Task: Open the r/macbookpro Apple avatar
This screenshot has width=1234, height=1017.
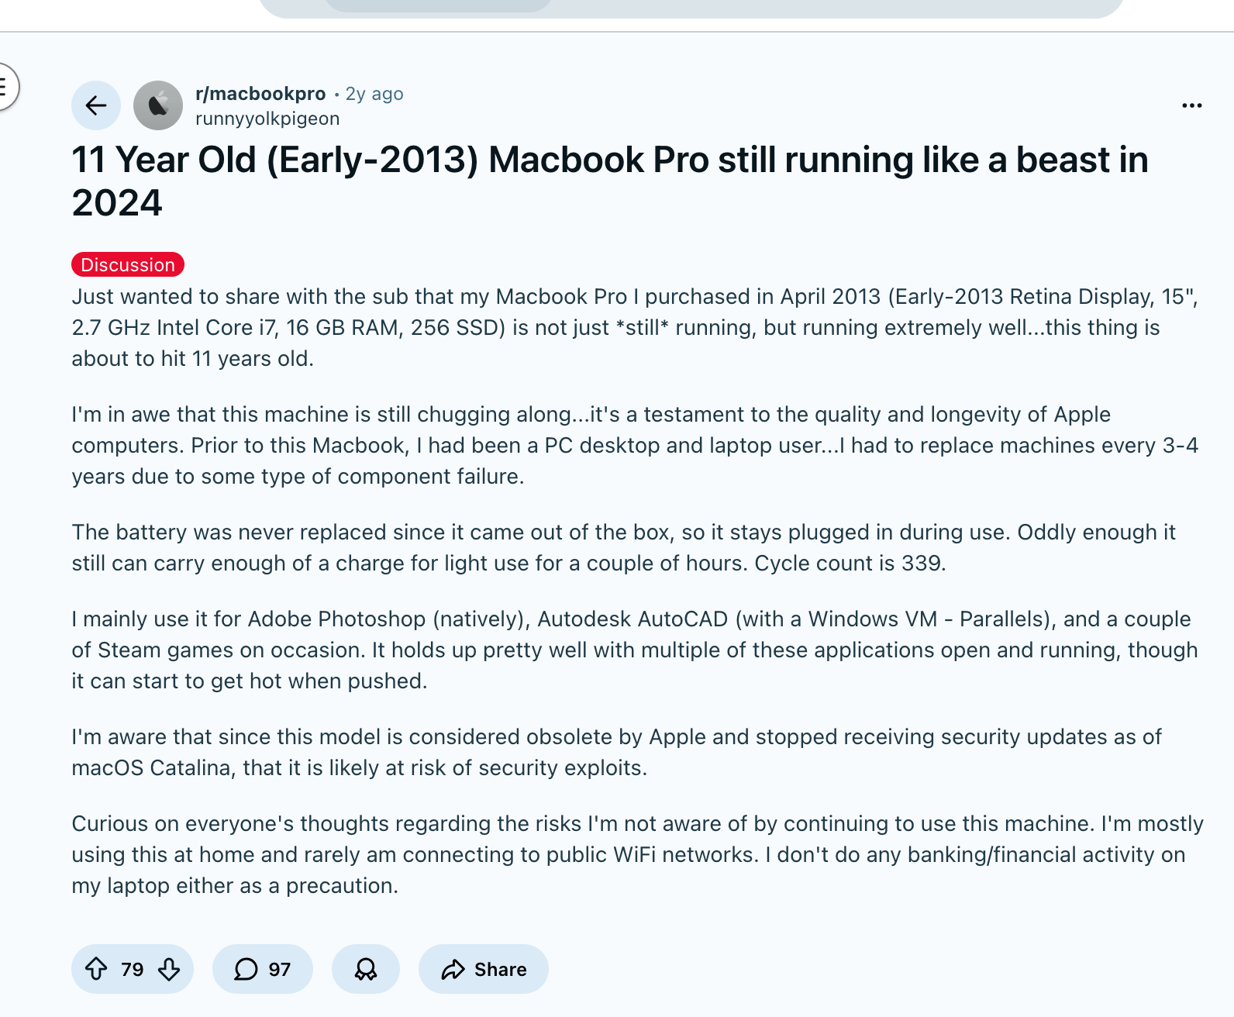Action: [x=158, y=105]
